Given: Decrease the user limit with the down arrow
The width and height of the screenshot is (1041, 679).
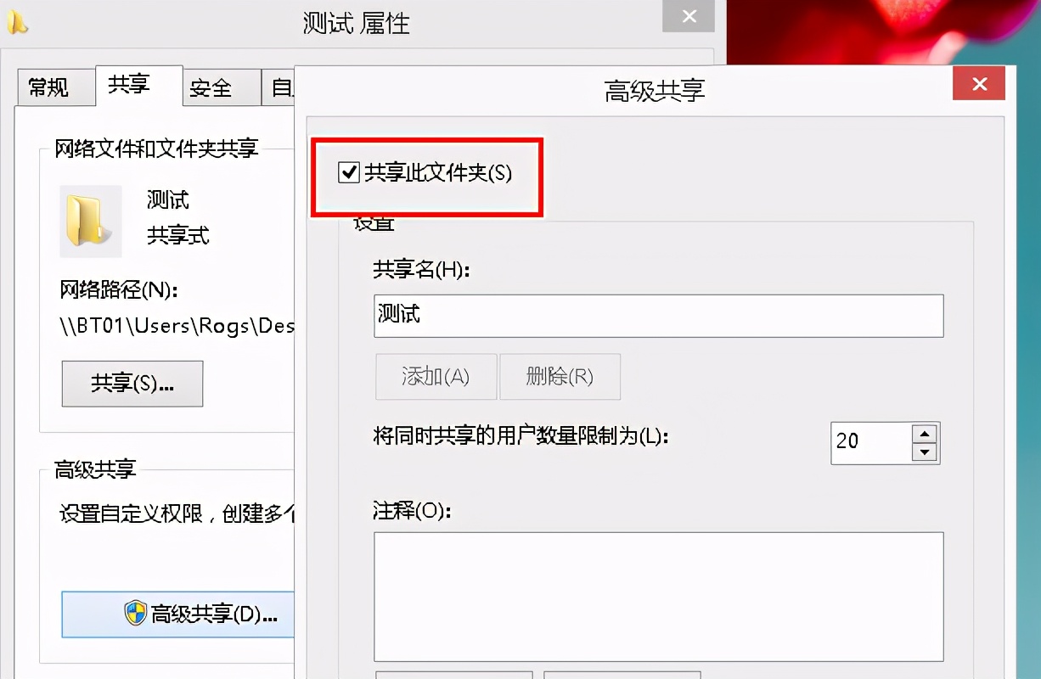Looking at the screenshot, I should 925,452.
